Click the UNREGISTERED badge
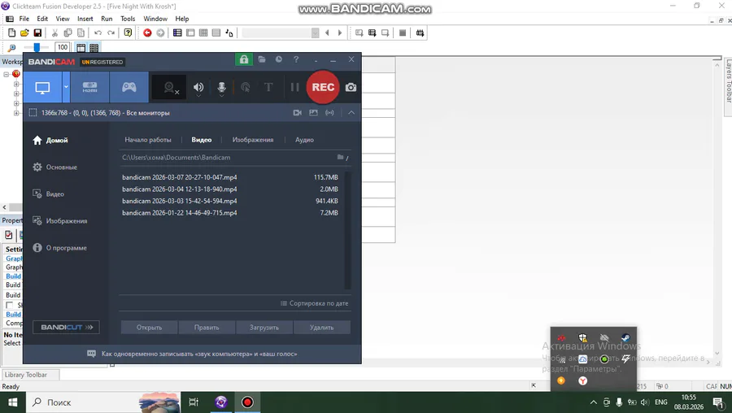This screenshot has width=732, height=413. (x=102, y=62)
